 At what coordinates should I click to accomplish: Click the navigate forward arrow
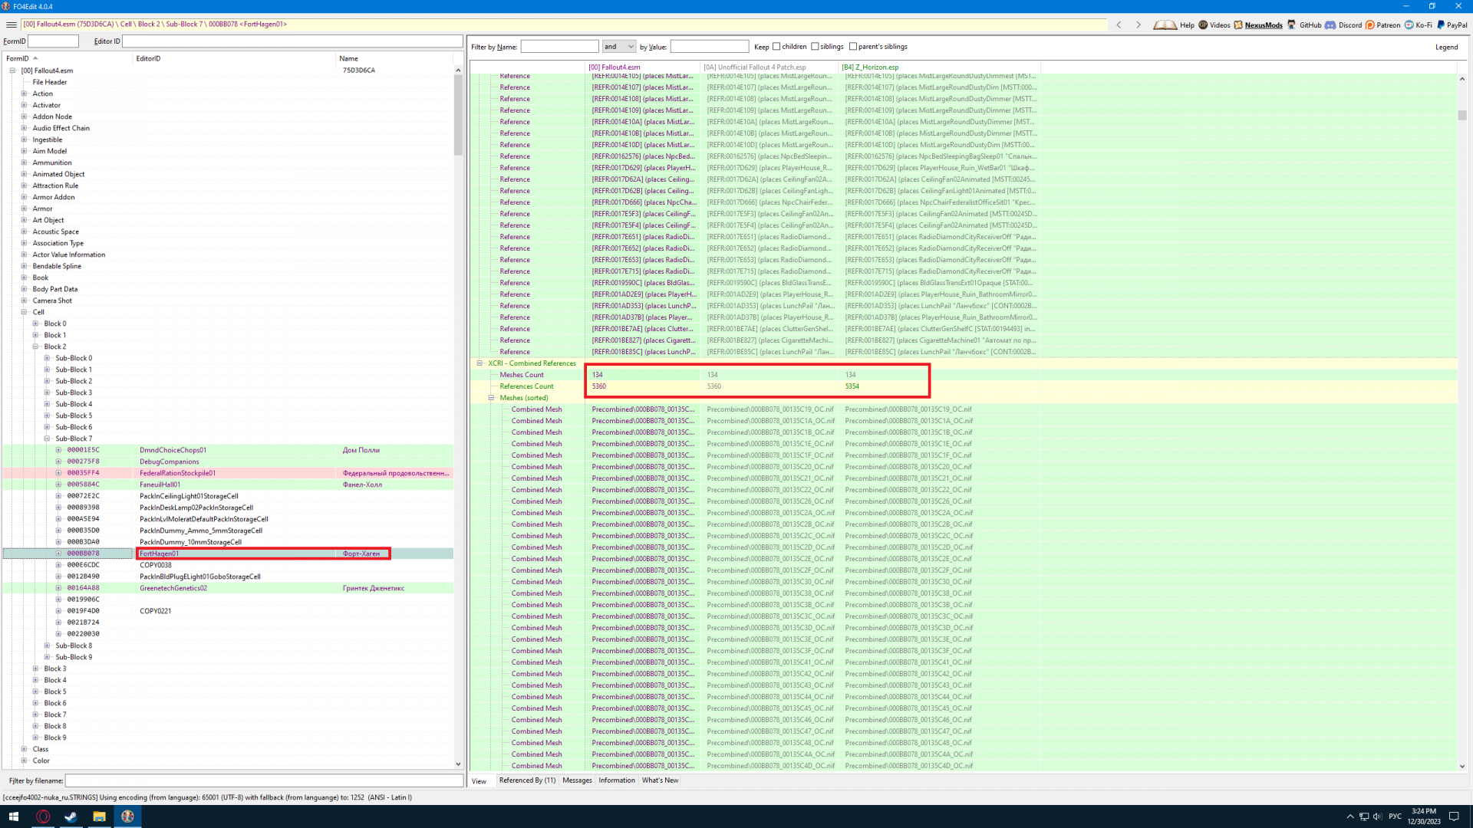click(x=1139, y=25)
